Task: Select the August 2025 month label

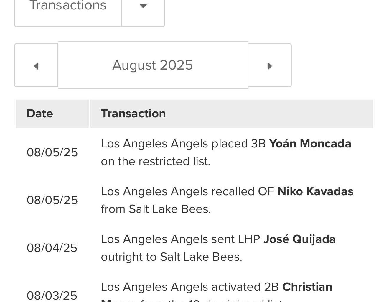Action: coord(153,65)
